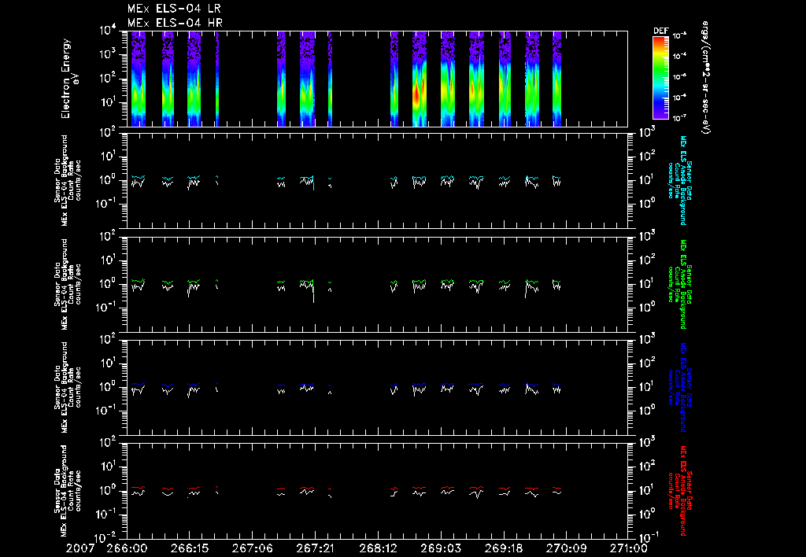
Task: Click the first spectrogram band at 266:00
Action: [x=139, y=79]
